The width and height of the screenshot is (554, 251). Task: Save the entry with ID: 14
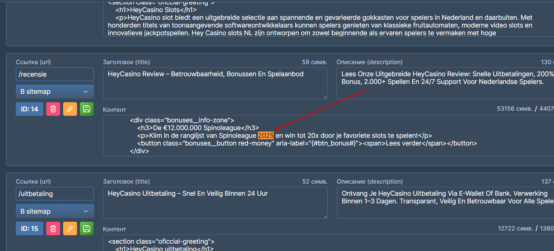(87, 109)
